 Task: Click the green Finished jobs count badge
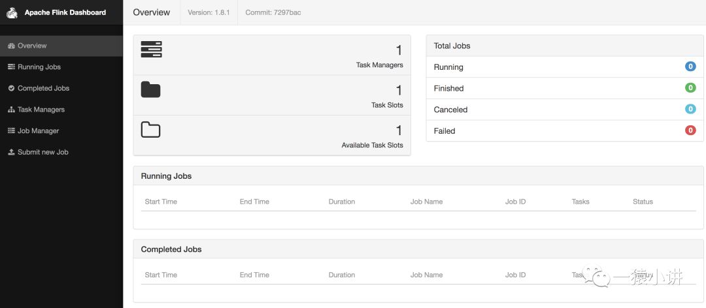pos(690,88)
